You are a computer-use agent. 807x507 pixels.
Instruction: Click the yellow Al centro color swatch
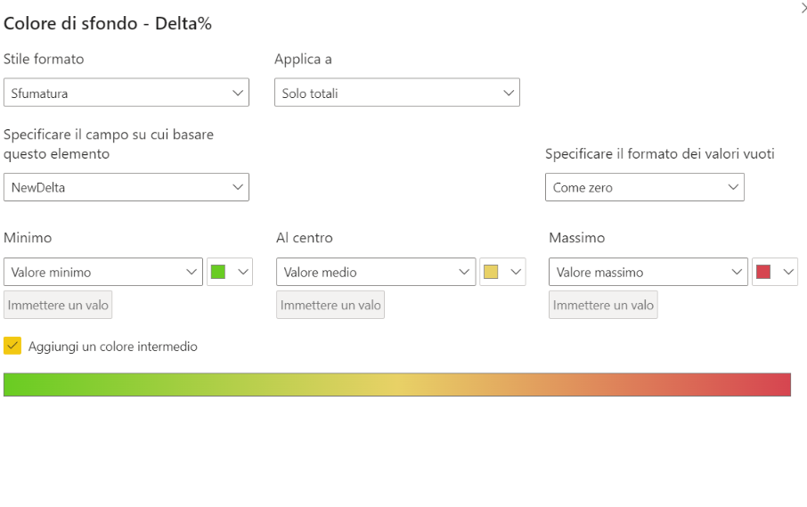coord(491,272)
